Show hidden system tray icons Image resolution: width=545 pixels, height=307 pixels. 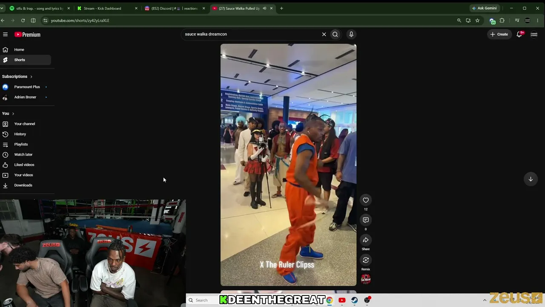485,300
